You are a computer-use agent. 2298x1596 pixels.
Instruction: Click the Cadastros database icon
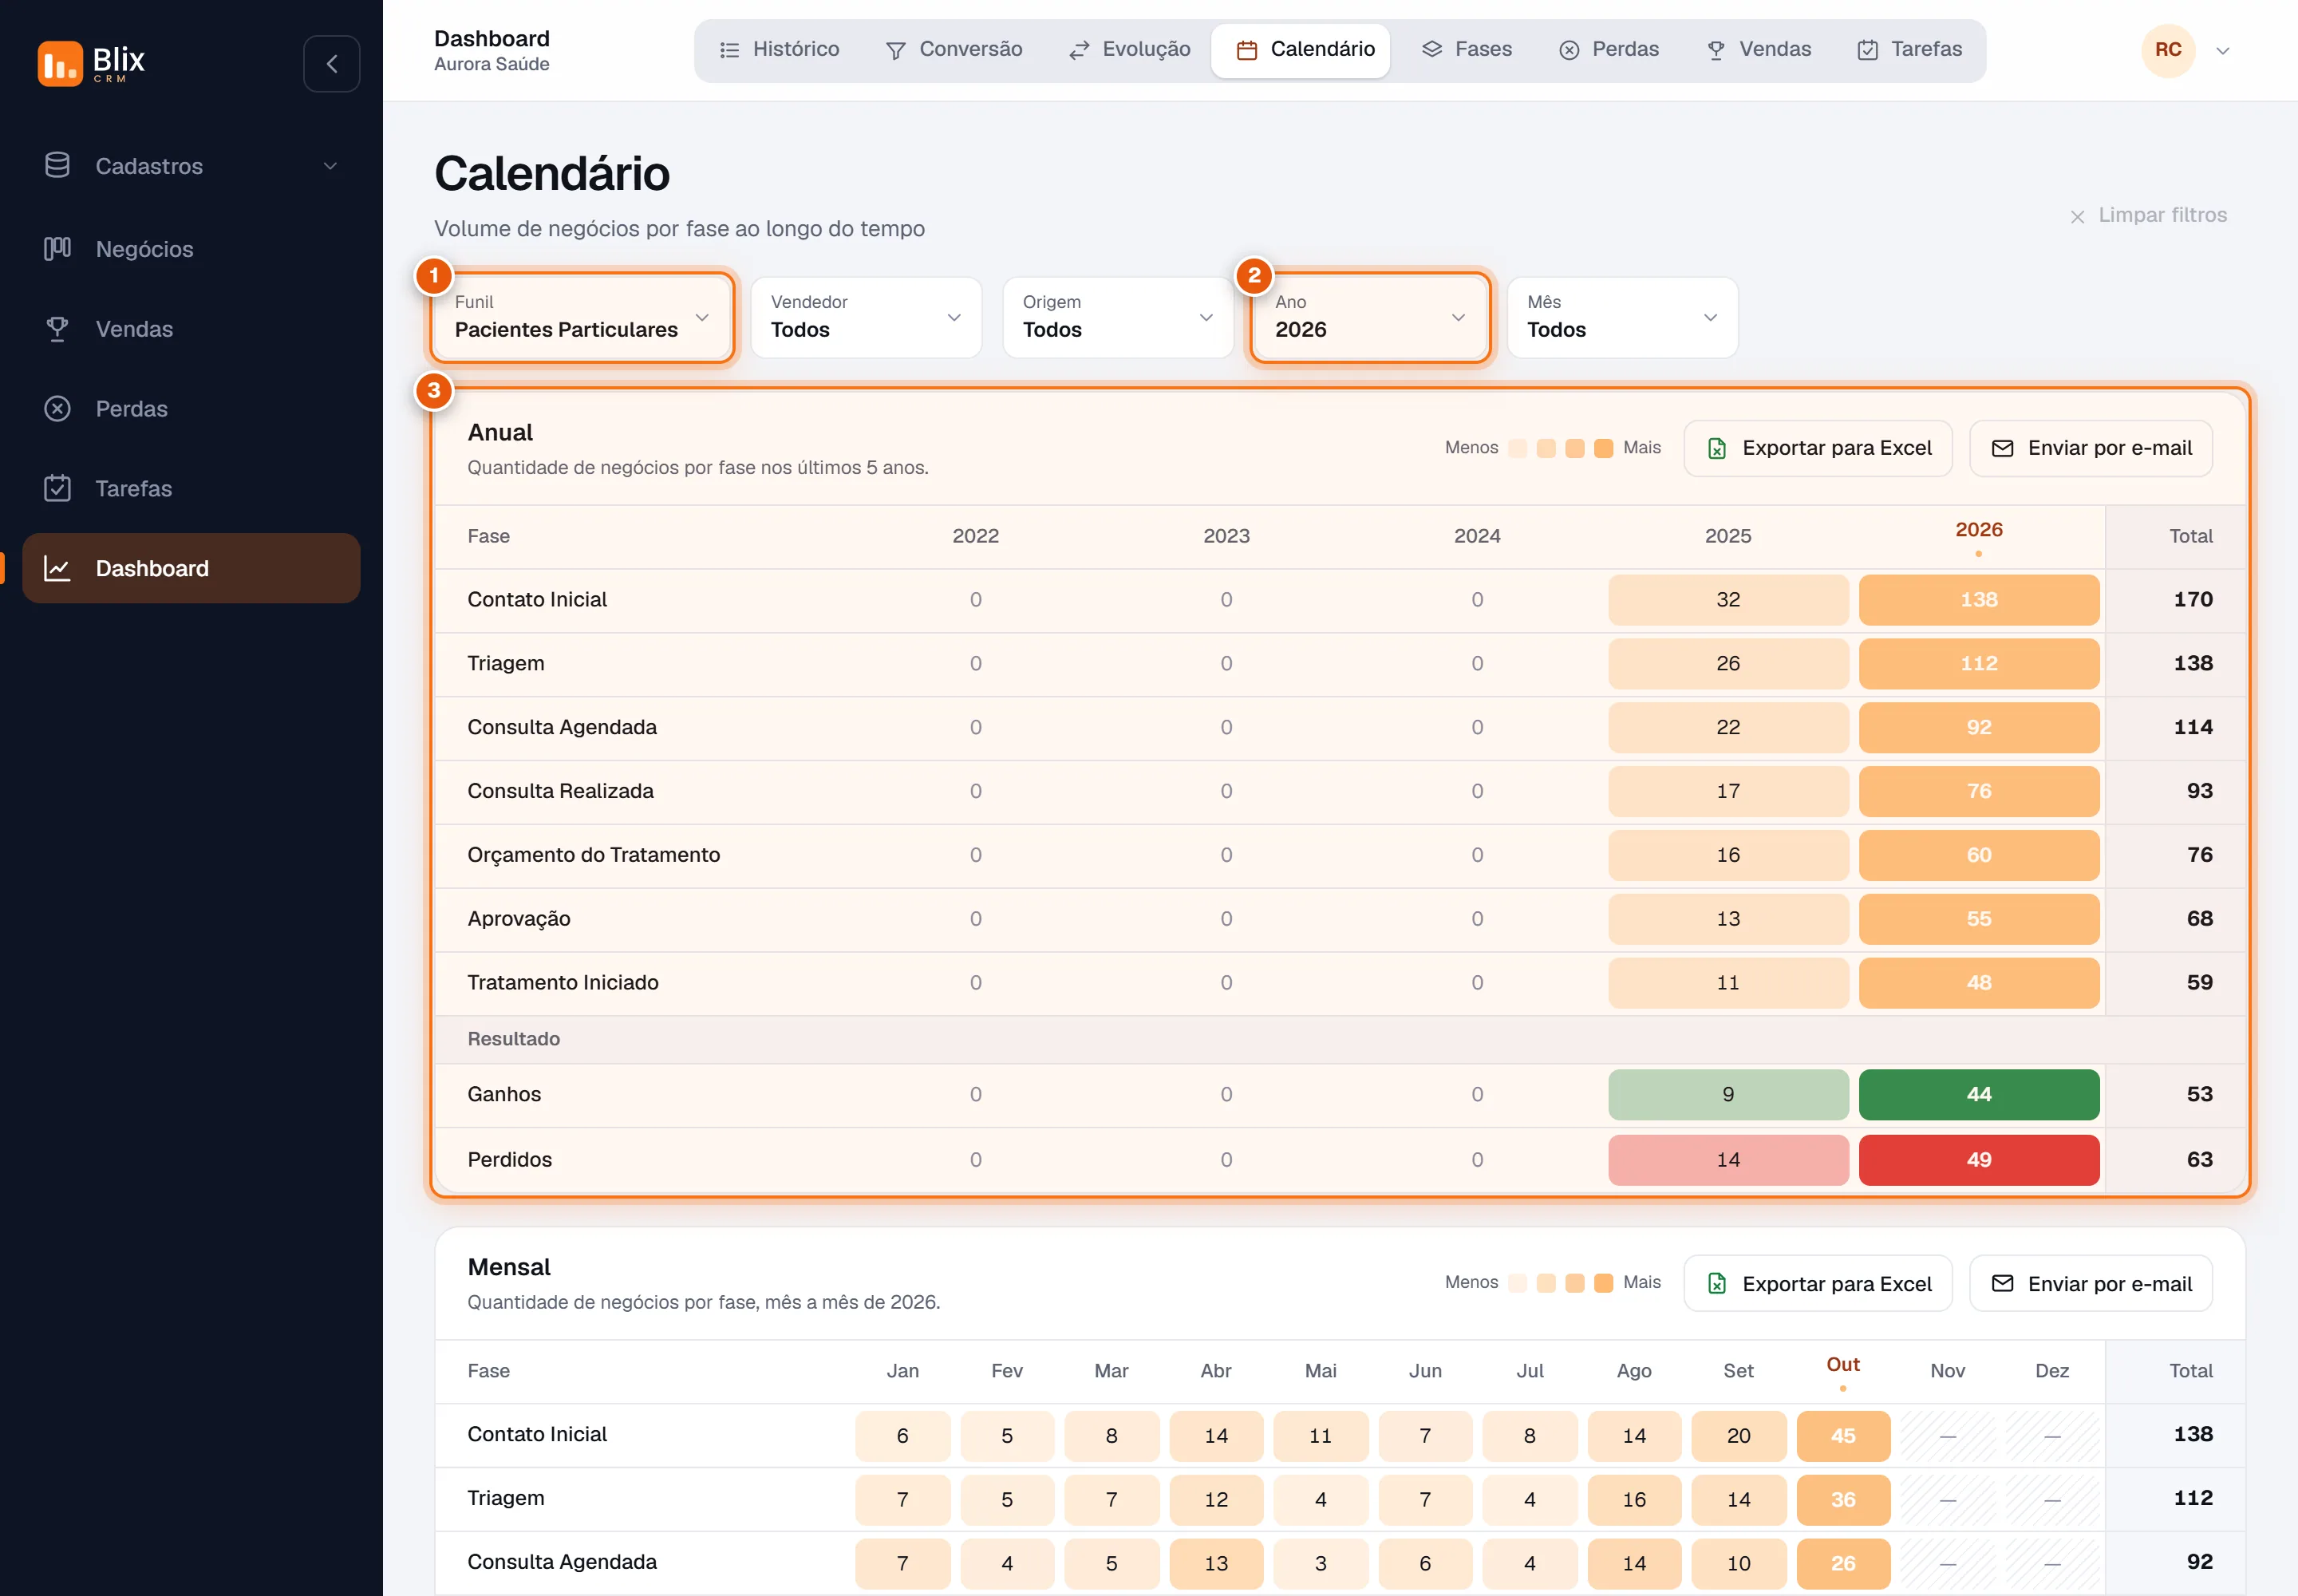pyautogui.click(x=57, y=165)
